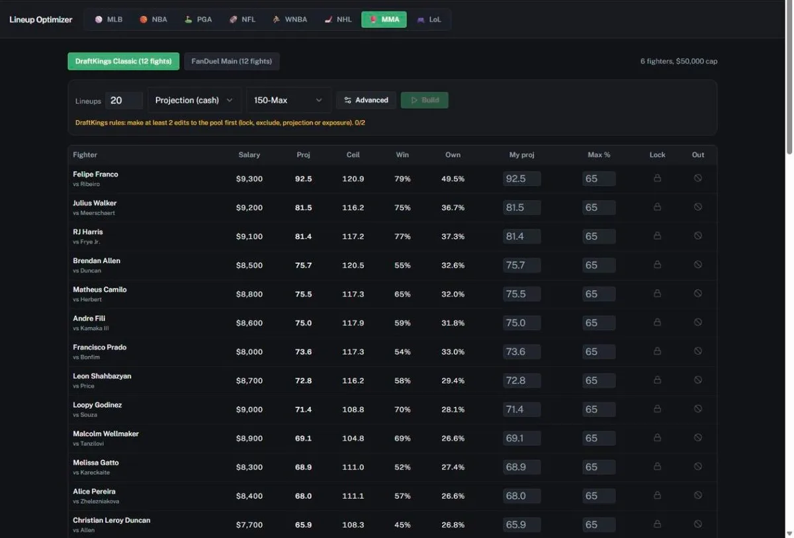Viewport: 794px width, 538px height.
Task: Open the Projection (cash) dropdown
Action: 195,100
